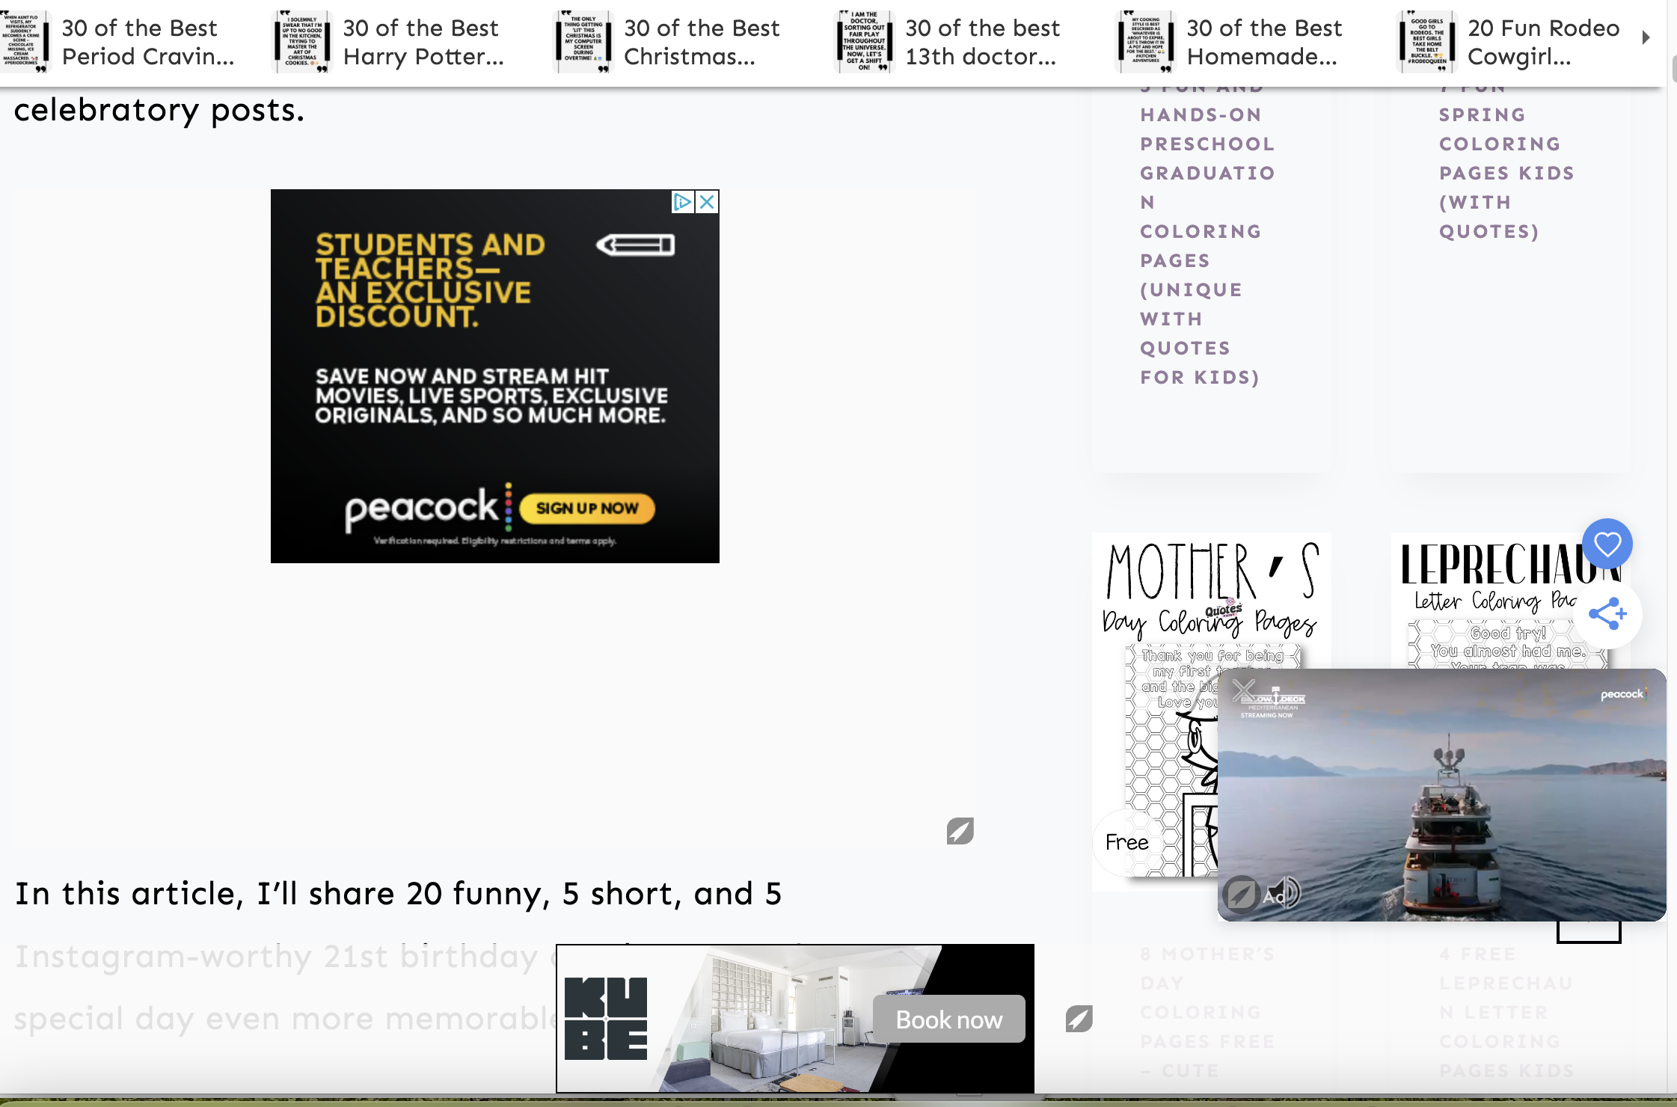Screen dimensions: 1677x1107
Task: Close the Peacock students ad with X
Action: (707, 202)
